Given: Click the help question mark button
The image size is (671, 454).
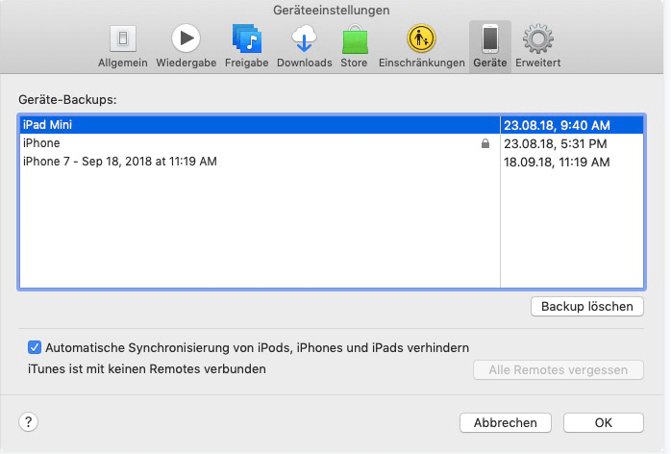Looking at the screenshot, I should pos(30,421).
